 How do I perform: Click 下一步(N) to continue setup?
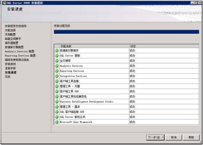[x=155, y=137]
